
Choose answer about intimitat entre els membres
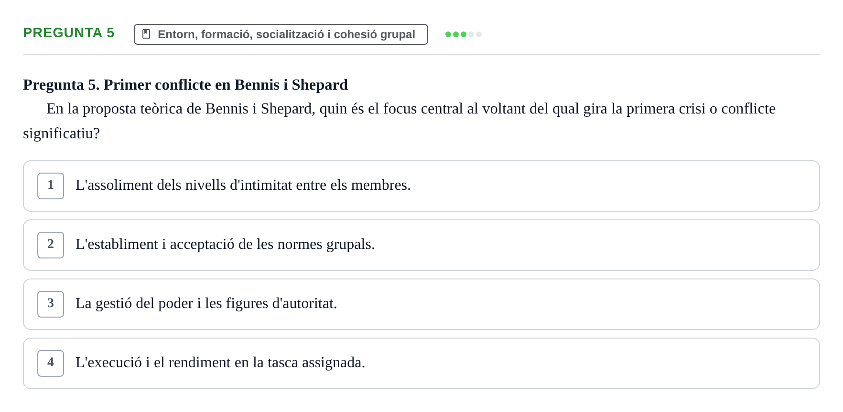[421, 186]
